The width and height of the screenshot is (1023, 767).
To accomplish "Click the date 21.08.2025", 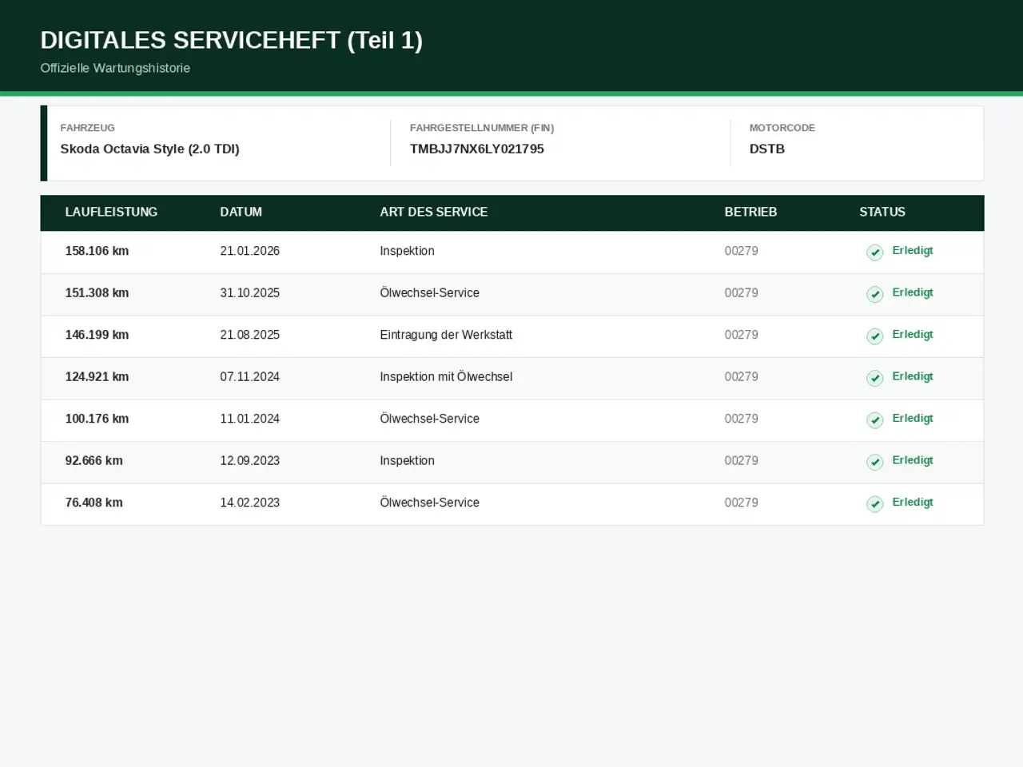I will click(x=250, y=335).
